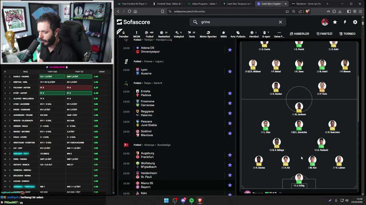Click the search magnifier icon
The image size is (366, 205).
point(195,22)
